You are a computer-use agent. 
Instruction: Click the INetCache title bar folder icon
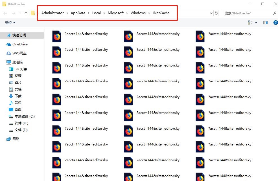4,4
